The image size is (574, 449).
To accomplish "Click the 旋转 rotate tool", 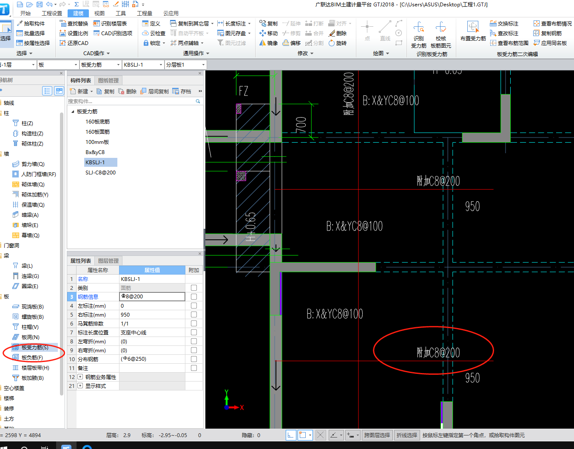I will coord(338,43).
